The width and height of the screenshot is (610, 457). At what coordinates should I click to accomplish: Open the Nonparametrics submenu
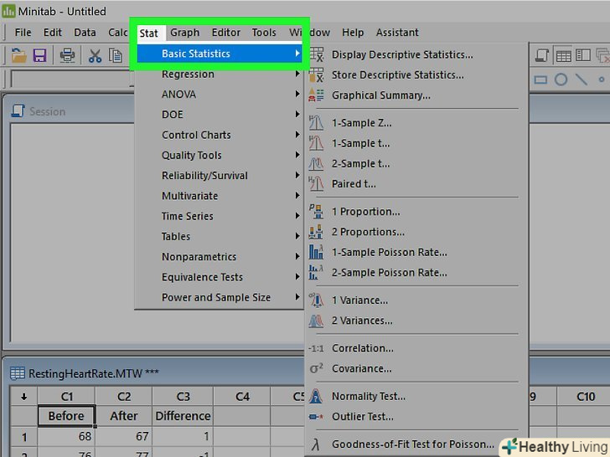coord(219,256)
